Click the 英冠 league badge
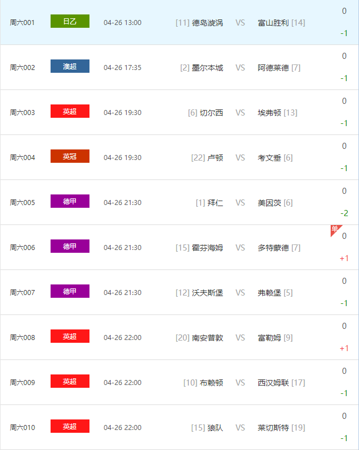Viewport: 359px width, 450px height. pyautogui.click(x=69, y=156)
